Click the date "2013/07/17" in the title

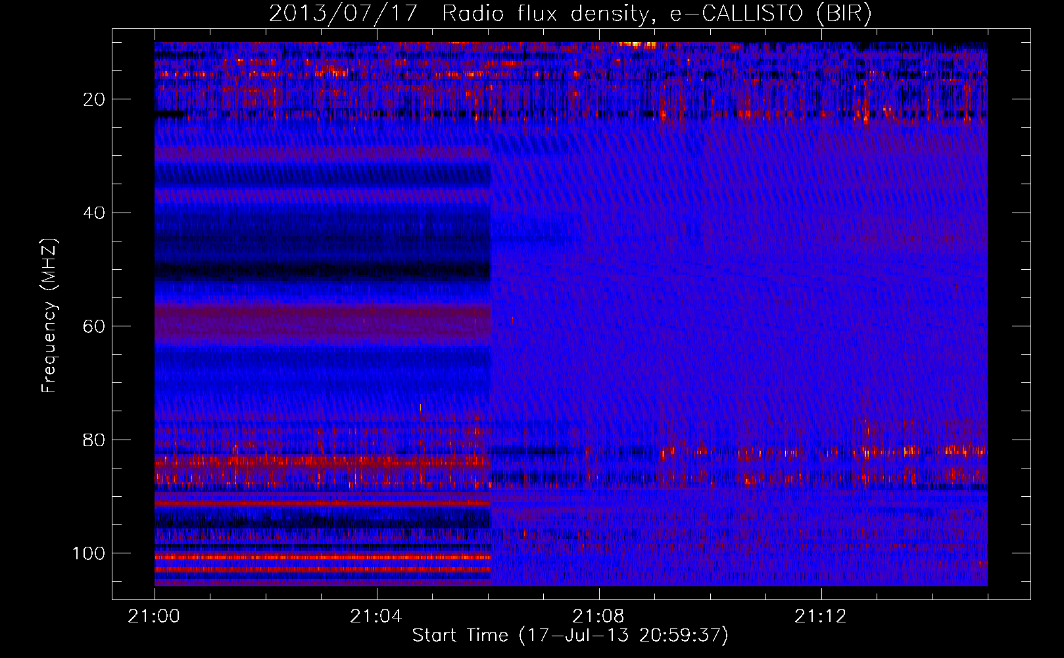(x=343, y=14)
